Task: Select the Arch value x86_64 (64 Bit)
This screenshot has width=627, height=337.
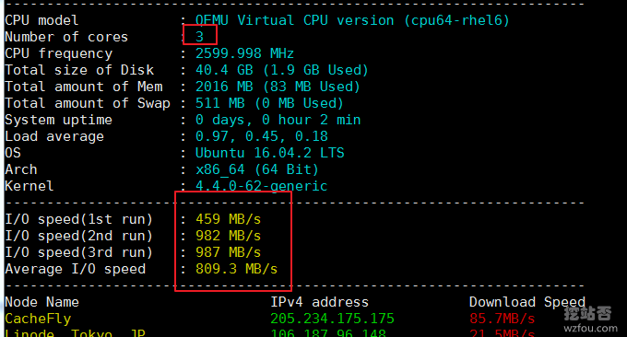Action: (256, 169)
